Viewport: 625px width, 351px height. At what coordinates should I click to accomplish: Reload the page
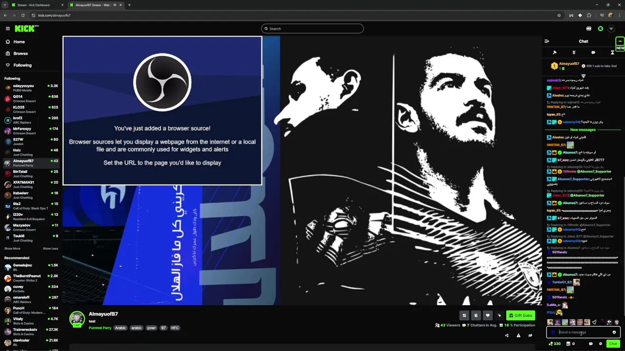pos(22,15)
